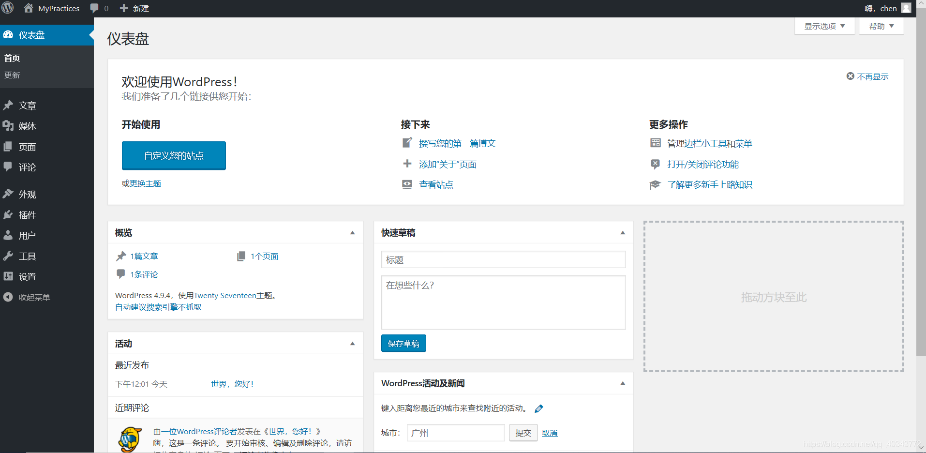Viewport: 926px width, 453px height.
Task: Click the 媒体 media icon in sidebar
Action: click(x=8, y=126)
